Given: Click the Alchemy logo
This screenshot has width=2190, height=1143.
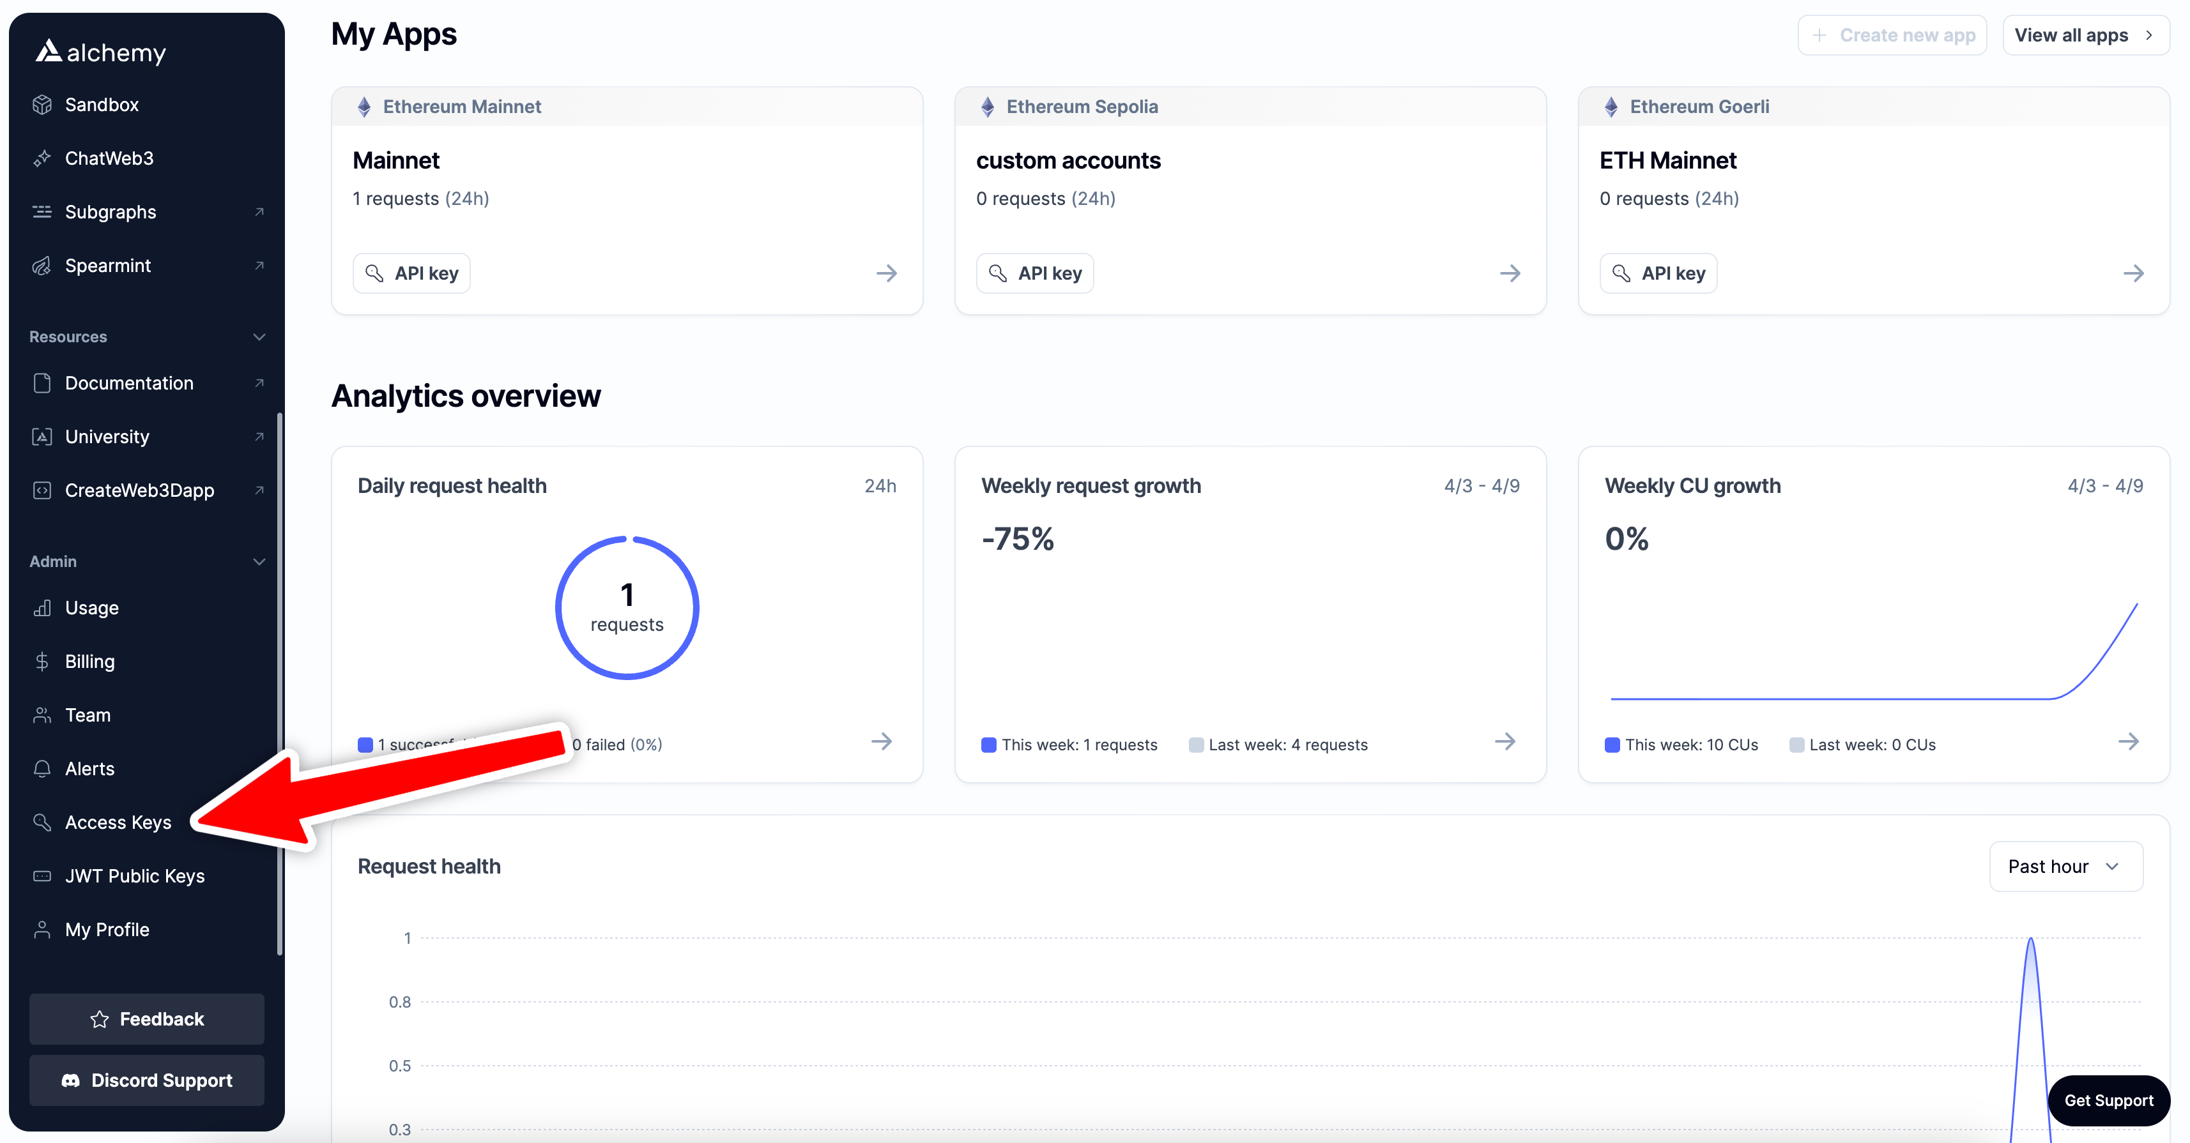Looking at the screenshot, I should (x=100, y=52).
